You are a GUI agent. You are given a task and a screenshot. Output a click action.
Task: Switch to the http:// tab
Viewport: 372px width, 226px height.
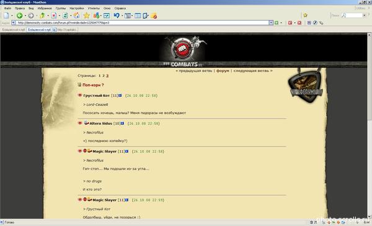(65, 30)
